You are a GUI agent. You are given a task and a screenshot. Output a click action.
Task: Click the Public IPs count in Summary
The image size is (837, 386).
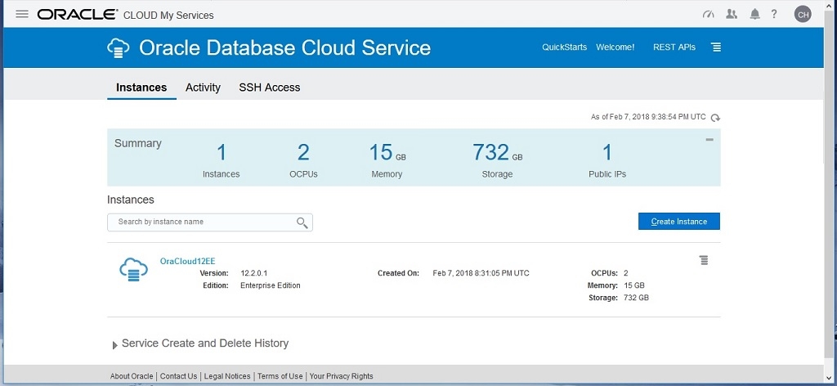607,153
